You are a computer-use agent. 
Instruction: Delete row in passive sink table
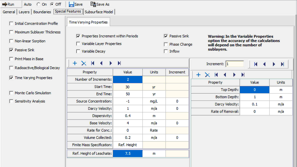point(207,75)
